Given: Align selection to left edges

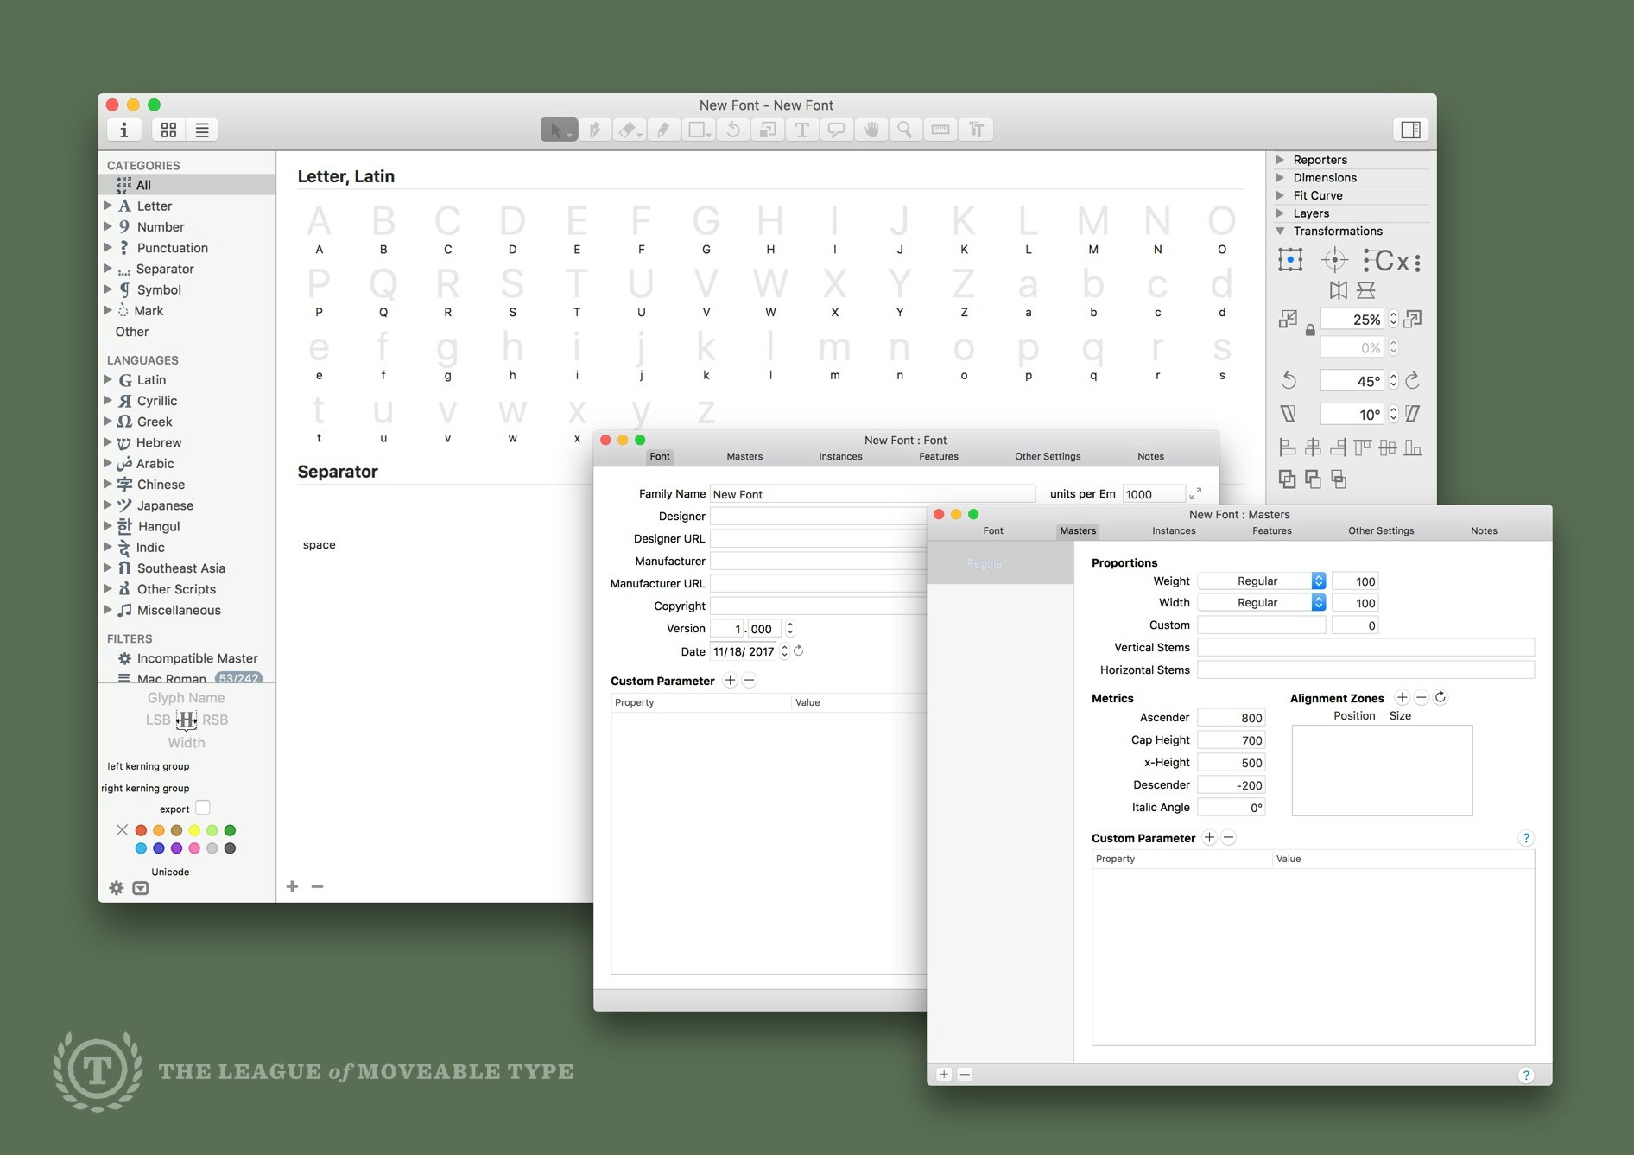Looking at the screenshot, I should tap(1288, 447).
